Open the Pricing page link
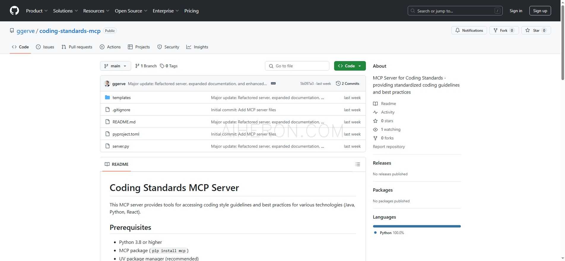This screenshot has height=261, width=565. click(191, 11)
